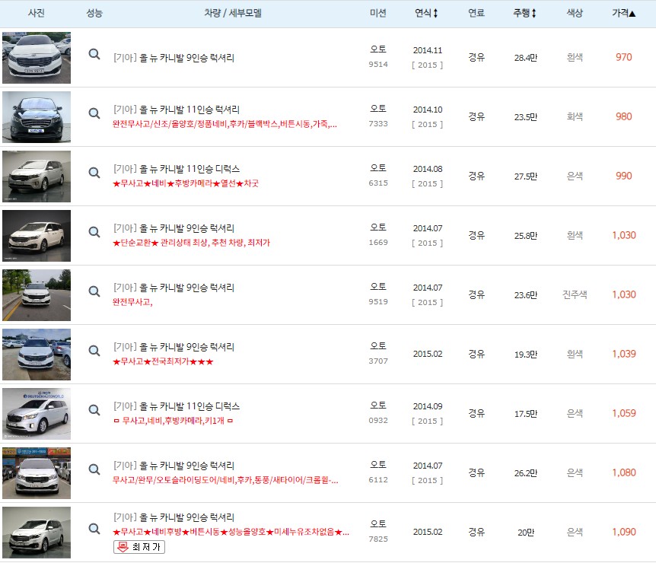Click magnifier icon in the 1,090 price row

pos(94,529)
